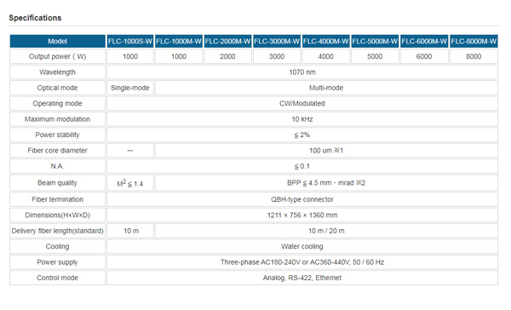Click the FLC-8000M-W model header
This screenshot has height=310, width=511.
(x=474, y=42)
